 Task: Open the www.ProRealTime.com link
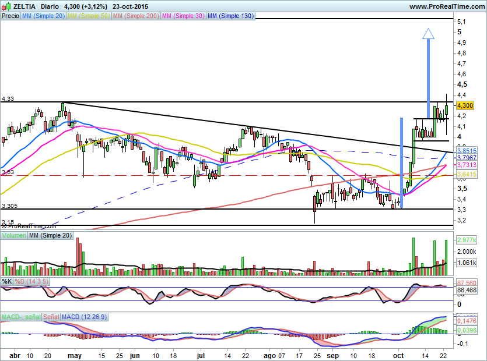coord(447,6)
